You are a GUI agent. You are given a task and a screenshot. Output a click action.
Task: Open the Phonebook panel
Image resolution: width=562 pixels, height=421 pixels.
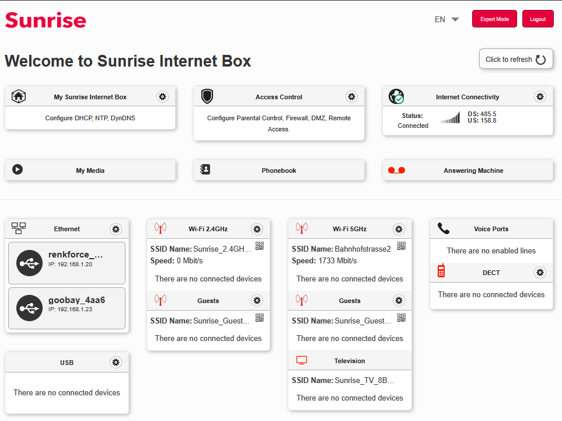click(279, 171)
